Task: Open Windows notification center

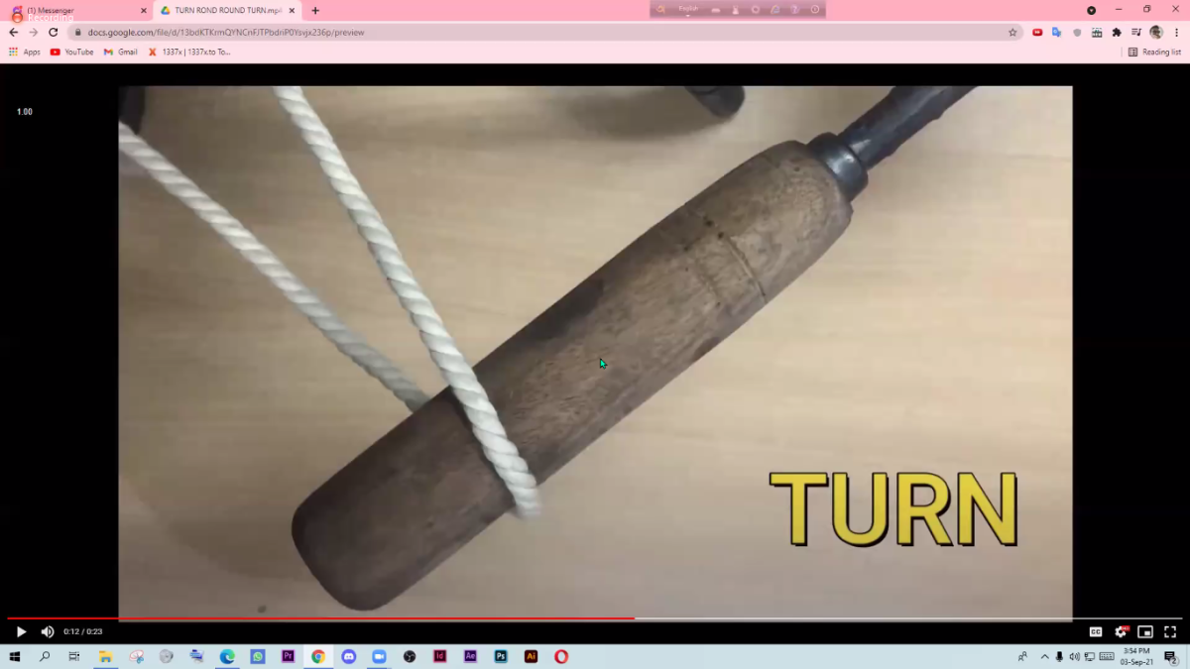Action: (x=1171, y=656)
